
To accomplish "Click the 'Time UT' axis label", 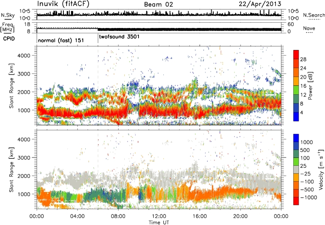I will (x=159, y=222).
